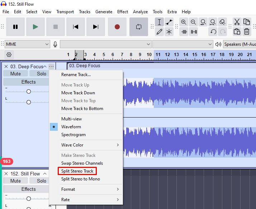The height and width of the screenshot is (209, 256).
Task: Open the MME audio host dropdown
Action: pyautogui.click(x=27, y=44)
